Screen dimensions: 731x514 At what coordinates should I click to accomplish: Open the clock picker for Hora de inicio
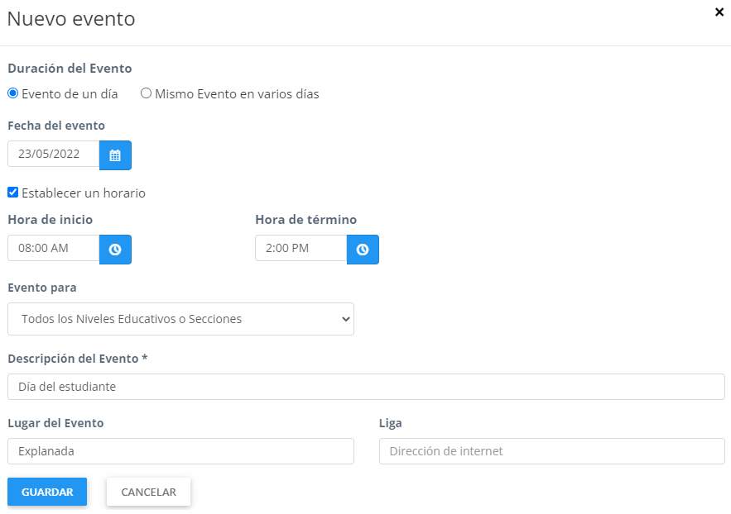pos(115,250)
